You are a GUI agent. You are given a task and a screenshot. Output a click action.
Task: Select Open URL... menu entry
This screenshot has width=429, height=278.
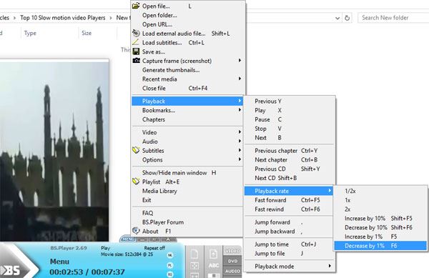[x=187, y=24]
